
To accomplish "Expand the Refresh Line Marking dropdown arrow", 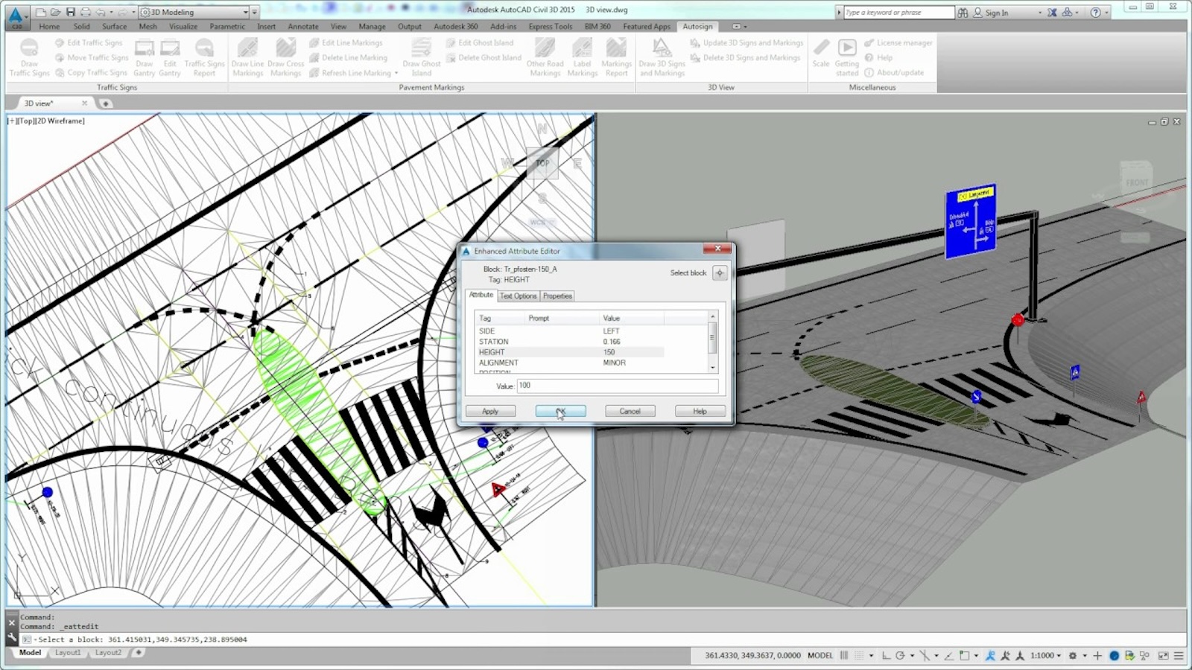I will coord(396,73).
